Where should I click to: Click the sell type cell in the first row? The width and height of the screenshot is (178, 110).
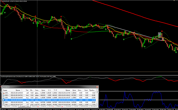(27, 93)
